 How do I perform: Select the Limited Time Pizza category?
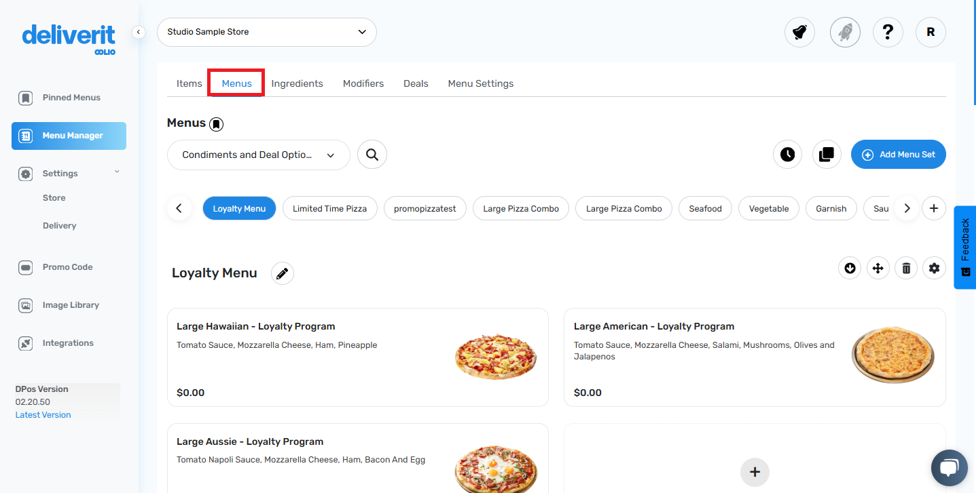[x=329, y=209]
